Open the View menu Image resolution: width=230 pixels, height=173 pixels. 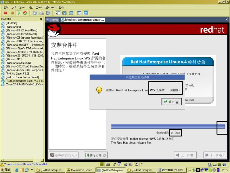22,7
